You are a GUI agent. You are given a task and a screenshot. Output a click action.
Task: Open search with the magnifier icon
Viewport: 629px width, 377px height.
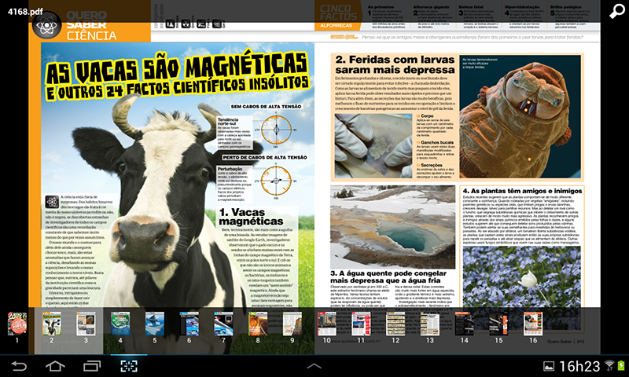coord(614,10)
